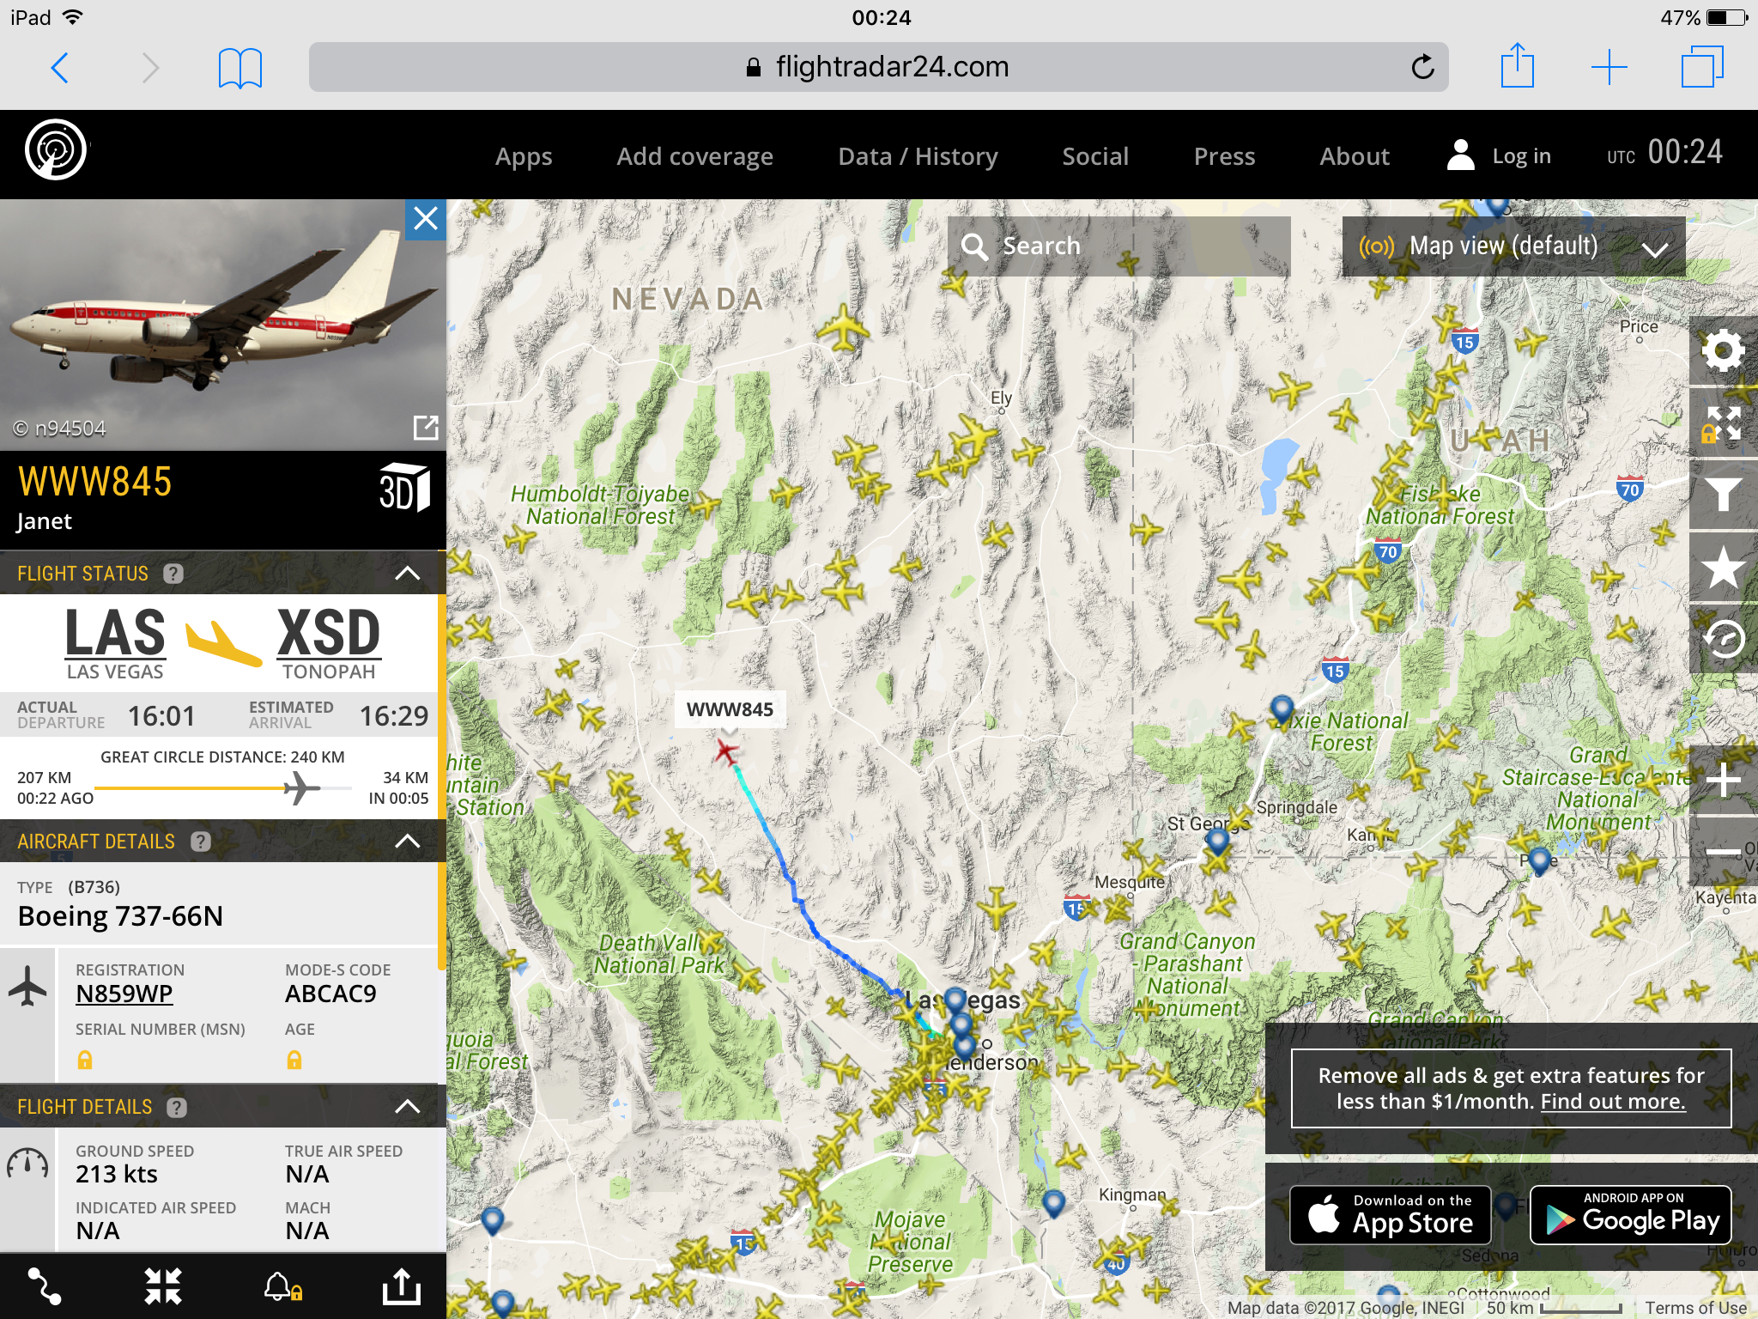This screenshot has width=1758, height=1319.
Task: Open the Map view (default) dropdown
Action: click(x=1512, y=247)
